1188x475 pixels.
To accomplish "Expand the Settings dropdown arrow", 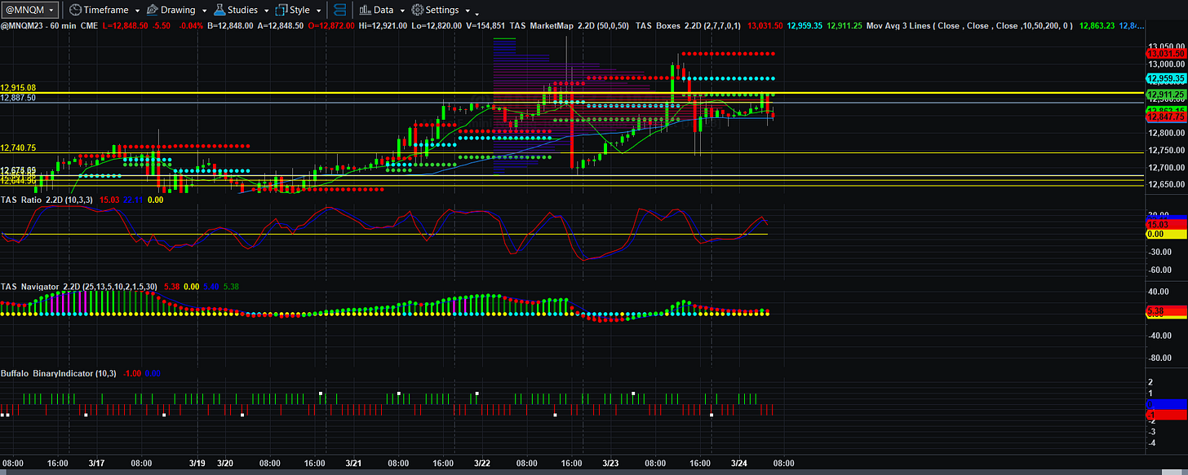I will [x=467, y=11].
